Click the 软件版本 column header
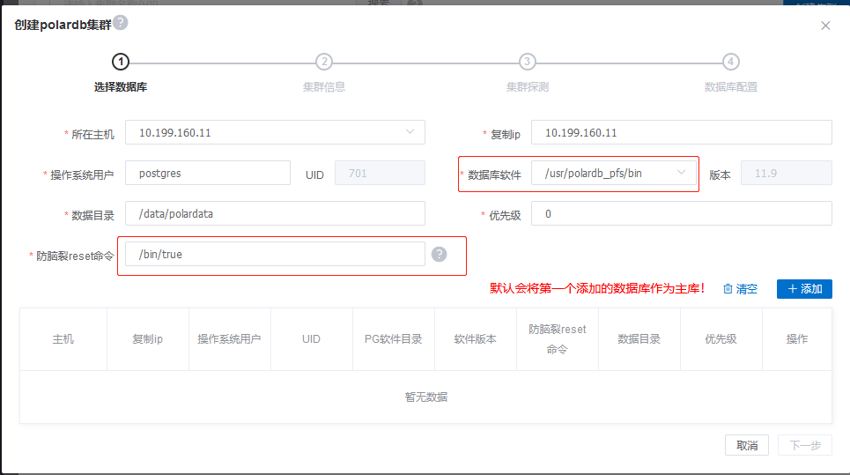850x475 pixels. (x=476, y=339)
